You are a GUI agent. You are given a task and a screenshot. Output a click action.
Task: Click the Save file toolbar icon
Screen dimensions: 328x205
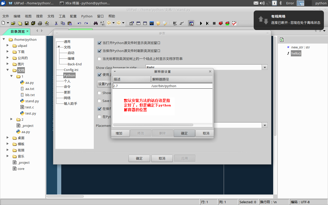coord(27,23)
